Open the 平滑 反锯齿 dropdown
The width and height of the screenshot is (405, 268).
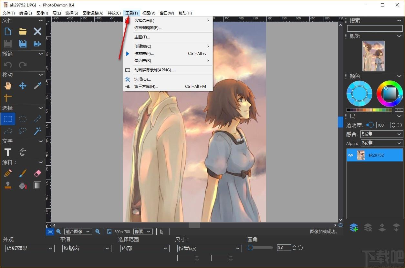(x=87, y=248)
